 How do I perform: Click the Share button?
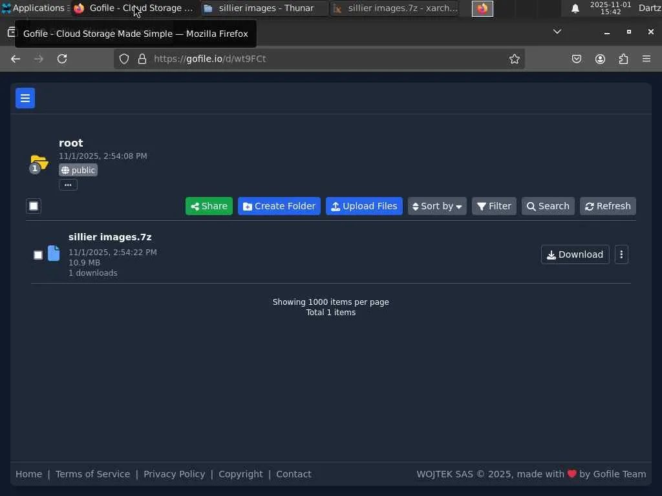point(209,206)
